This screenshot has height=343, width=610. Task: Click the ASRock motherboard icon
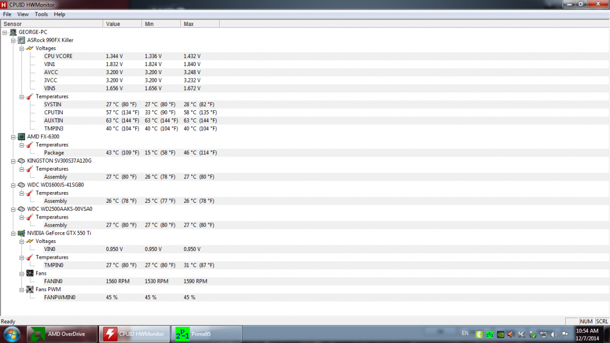pos(21,40)
